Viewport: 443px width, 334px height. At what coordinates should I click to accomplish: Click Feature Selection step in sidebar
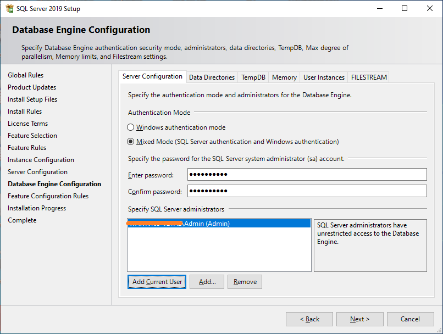pyautogui.click(x=32, y=136)
